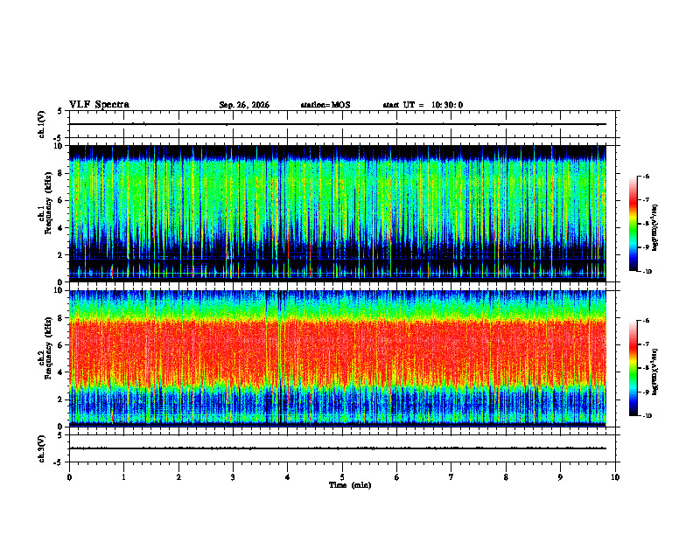Click the ch.1 Frequency (kHz) axis label

tap(45, 213)
